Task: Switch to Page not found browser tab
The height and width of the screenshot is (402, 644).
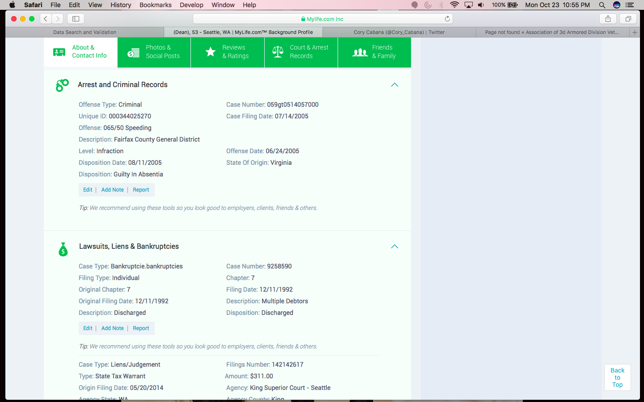Action: [x=552, y=32]
